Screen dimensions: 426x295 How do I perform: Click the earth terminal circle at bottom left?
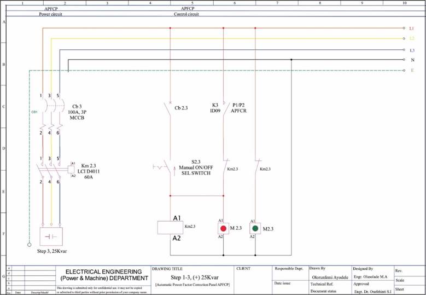(x=29, y=245)
